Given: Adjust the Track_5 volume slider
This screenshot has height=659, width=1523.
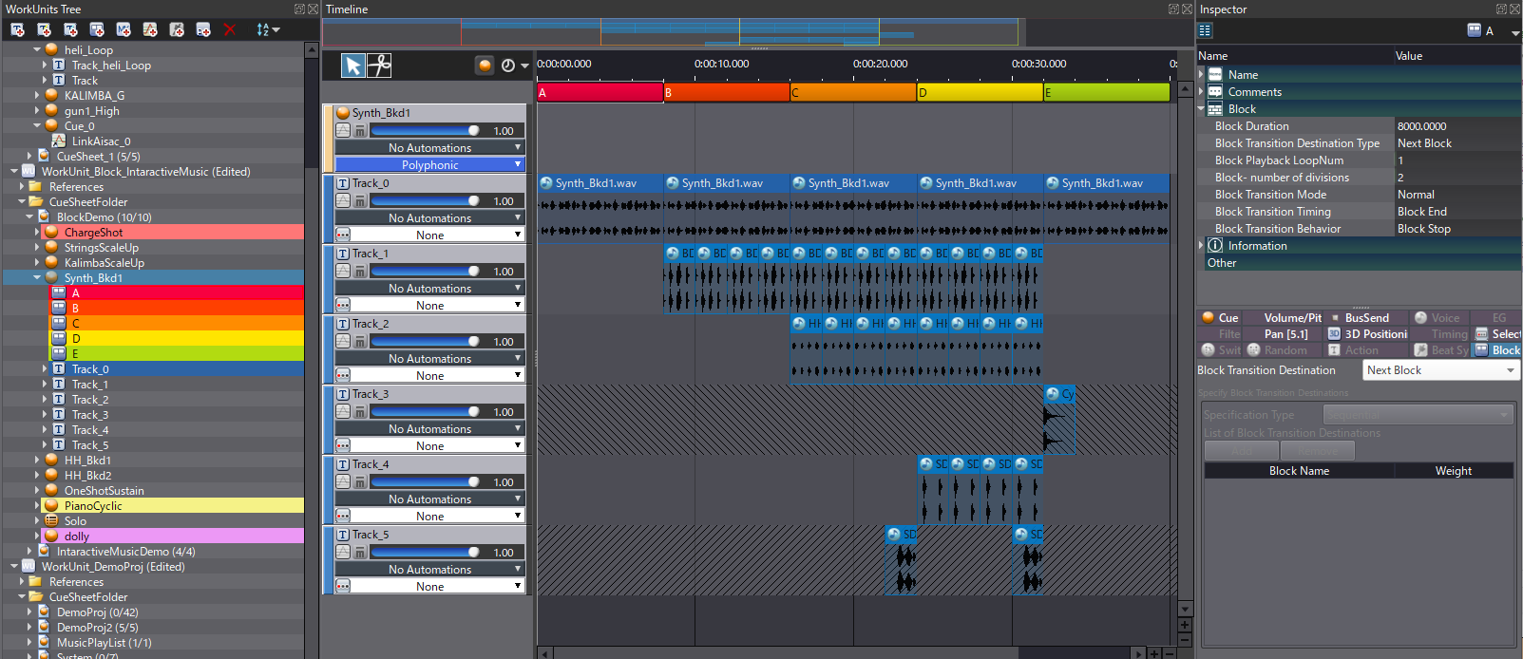Looking at the screenshot, I should [x=425, y=553].
